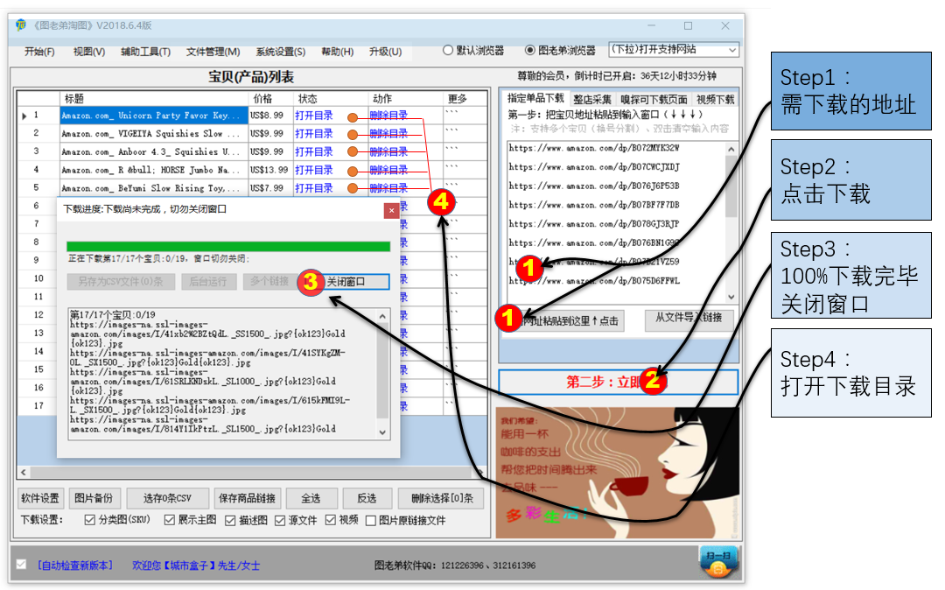
Task: Click the orange dot in the BeYumi Slow Rising row
Action: point(353,188)
